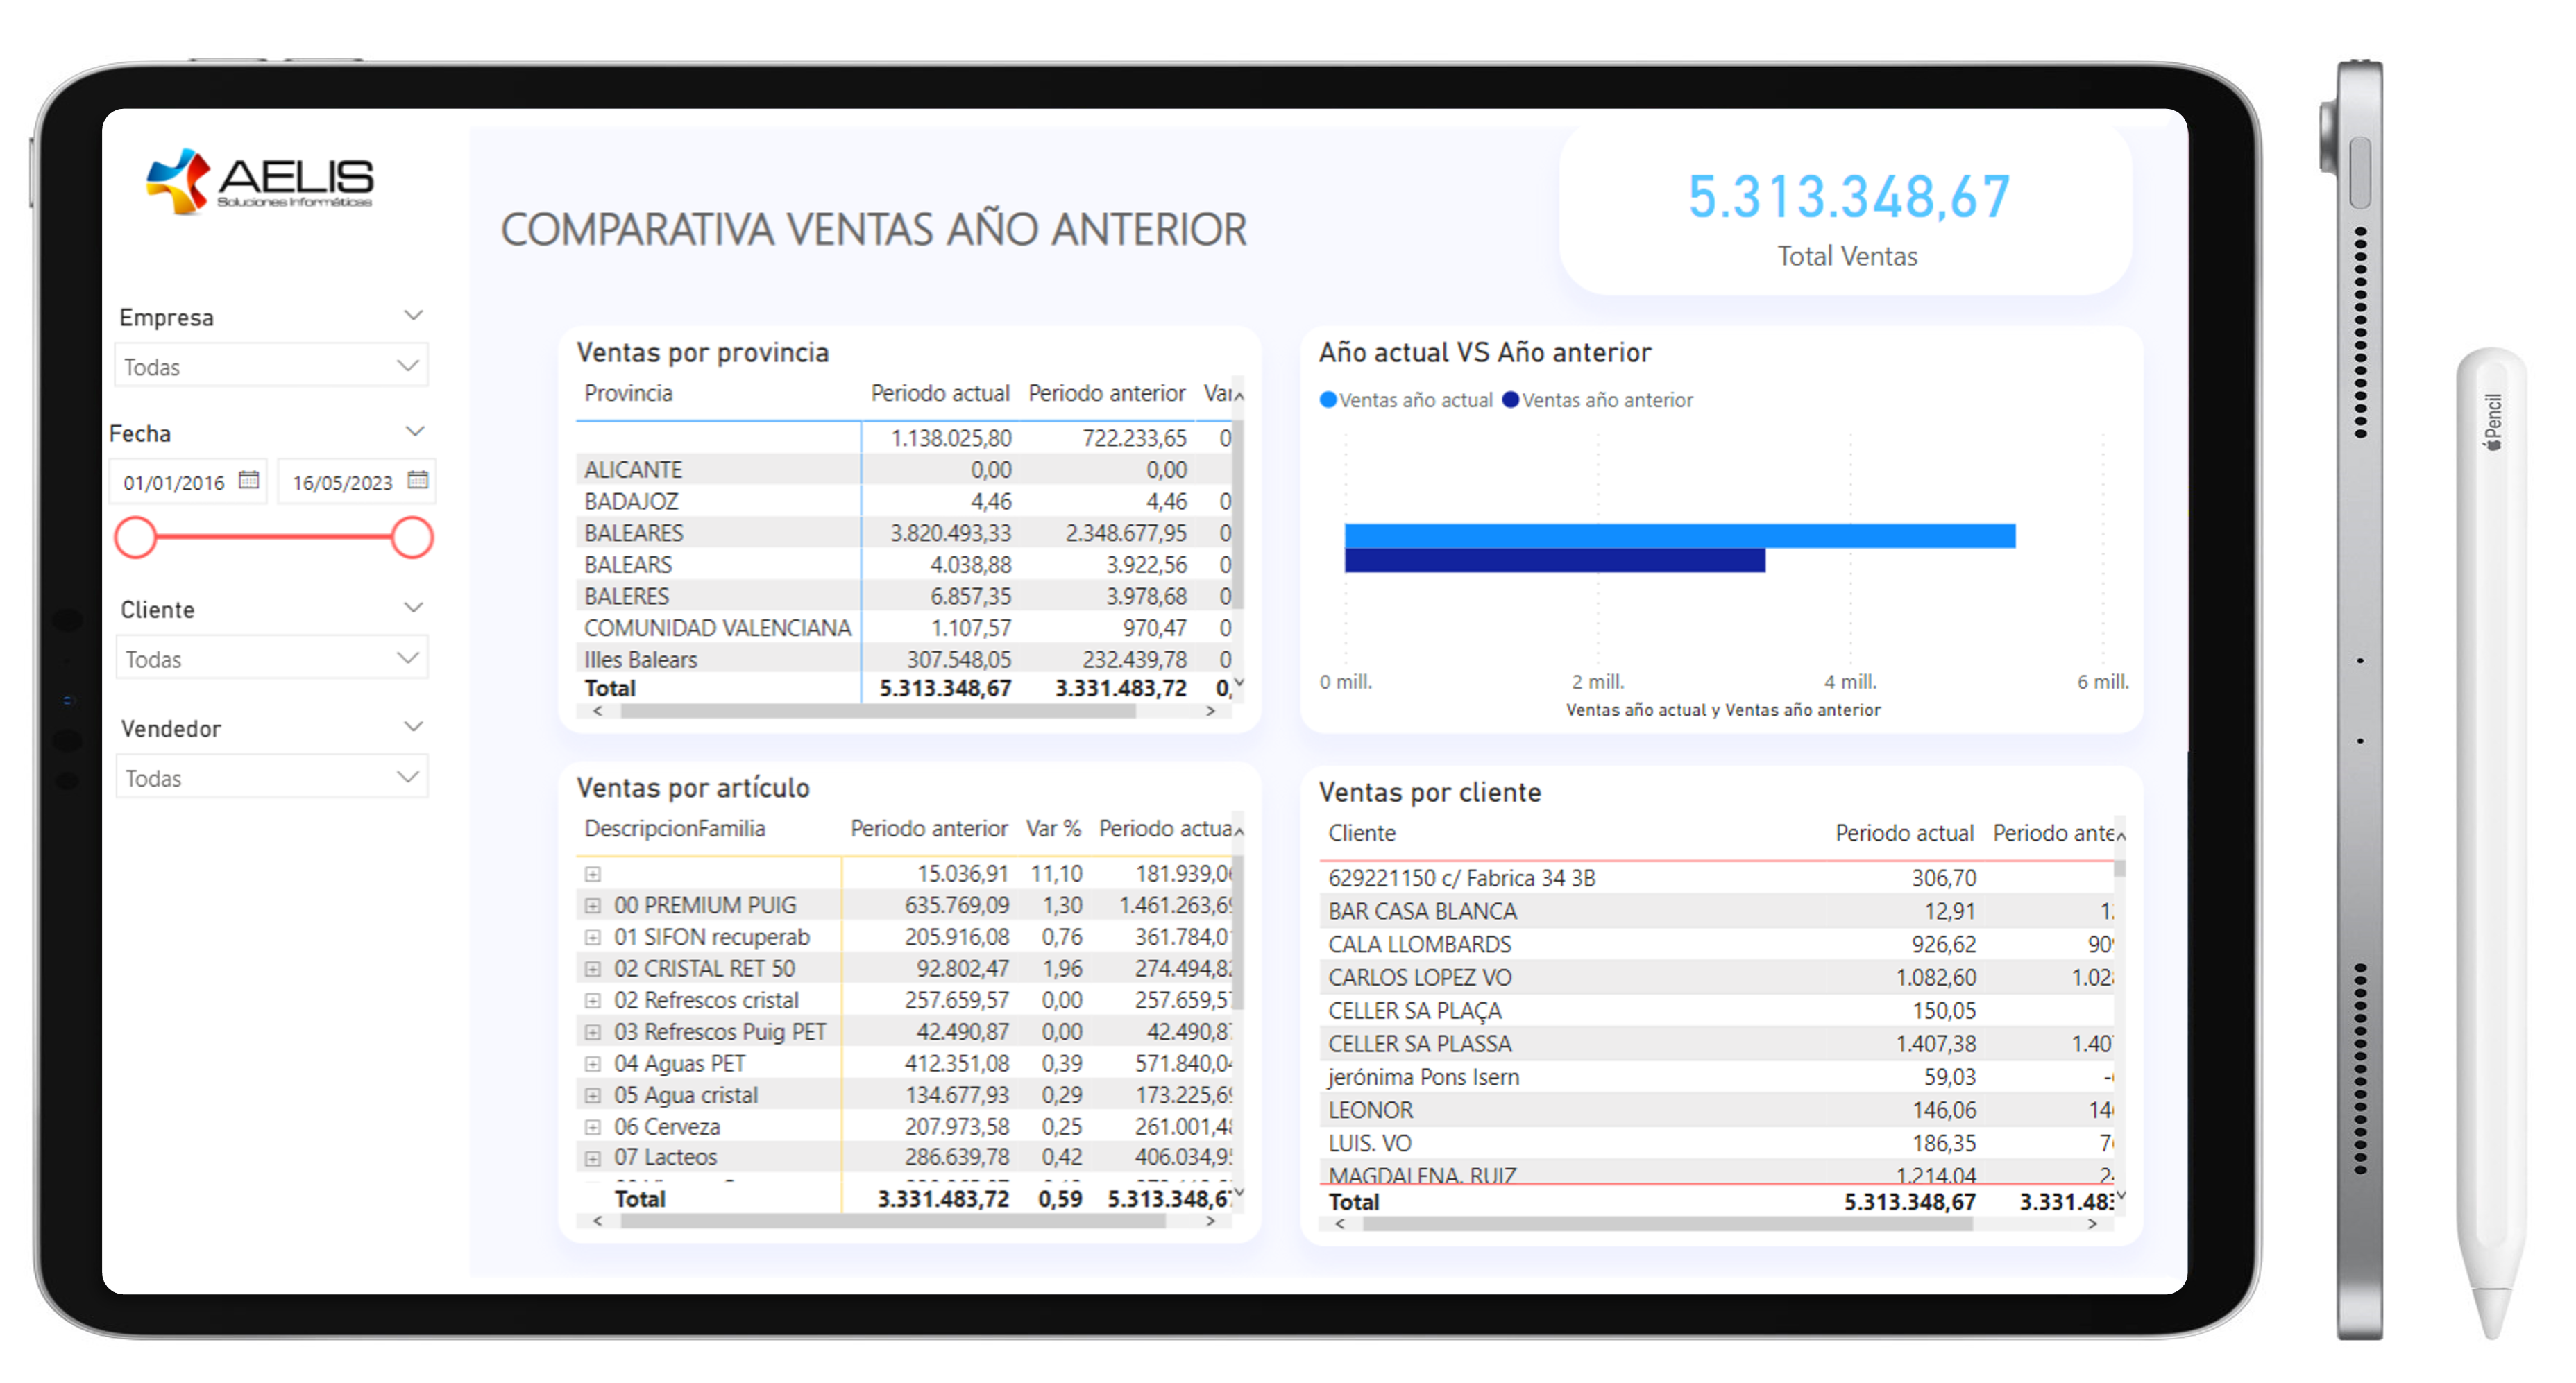The width and height of the screenshot is (2576, 1383).
Task: Select the jerónima Pons Isern client row
Action: click(1716, 1076)
